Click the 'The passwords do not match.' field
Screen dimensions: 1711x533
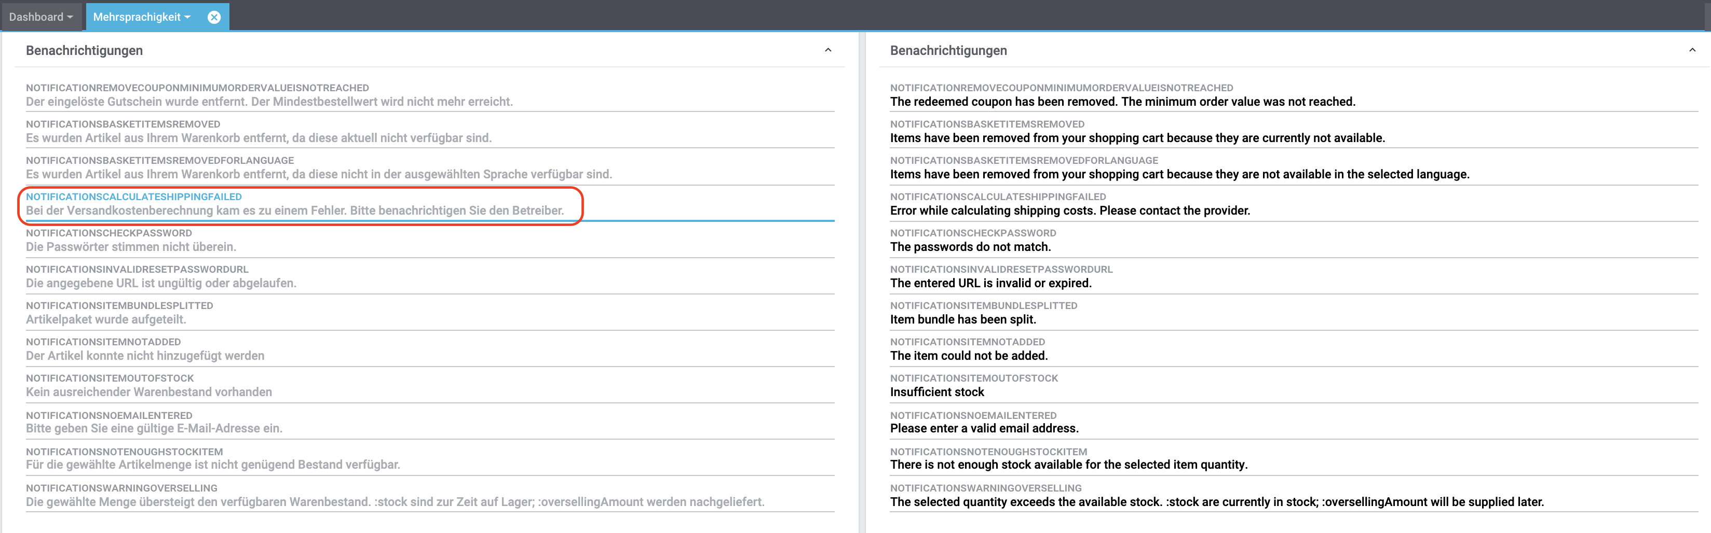(1293, 247)
